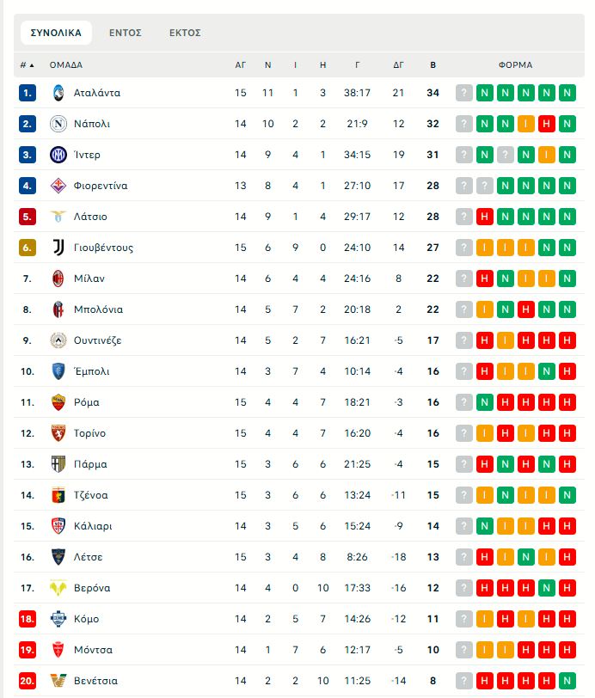Switch to the ΕΚΤΟΣ tab

point(185,33)
